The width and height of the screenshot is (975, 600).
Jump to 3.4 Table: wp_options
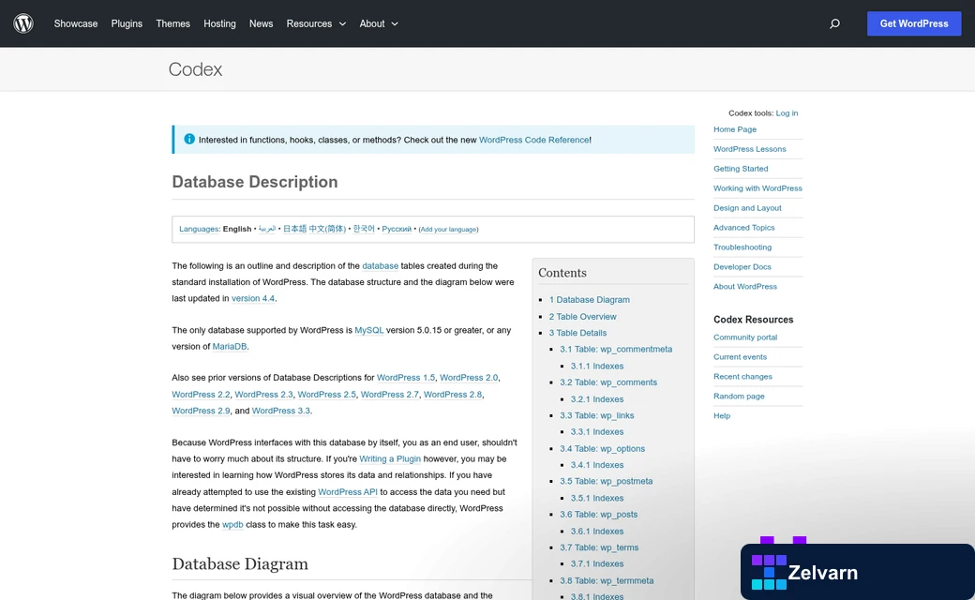coord(602,449)
